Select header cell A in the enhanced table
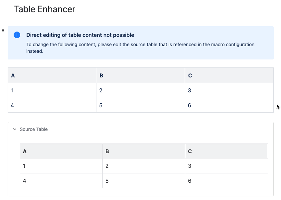 [52, 75]
